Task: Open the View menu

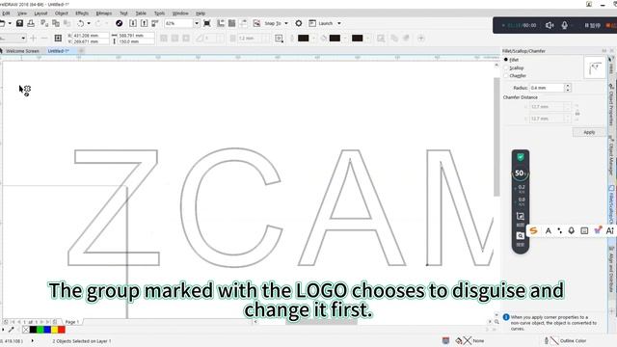Action: coord(22,13)
